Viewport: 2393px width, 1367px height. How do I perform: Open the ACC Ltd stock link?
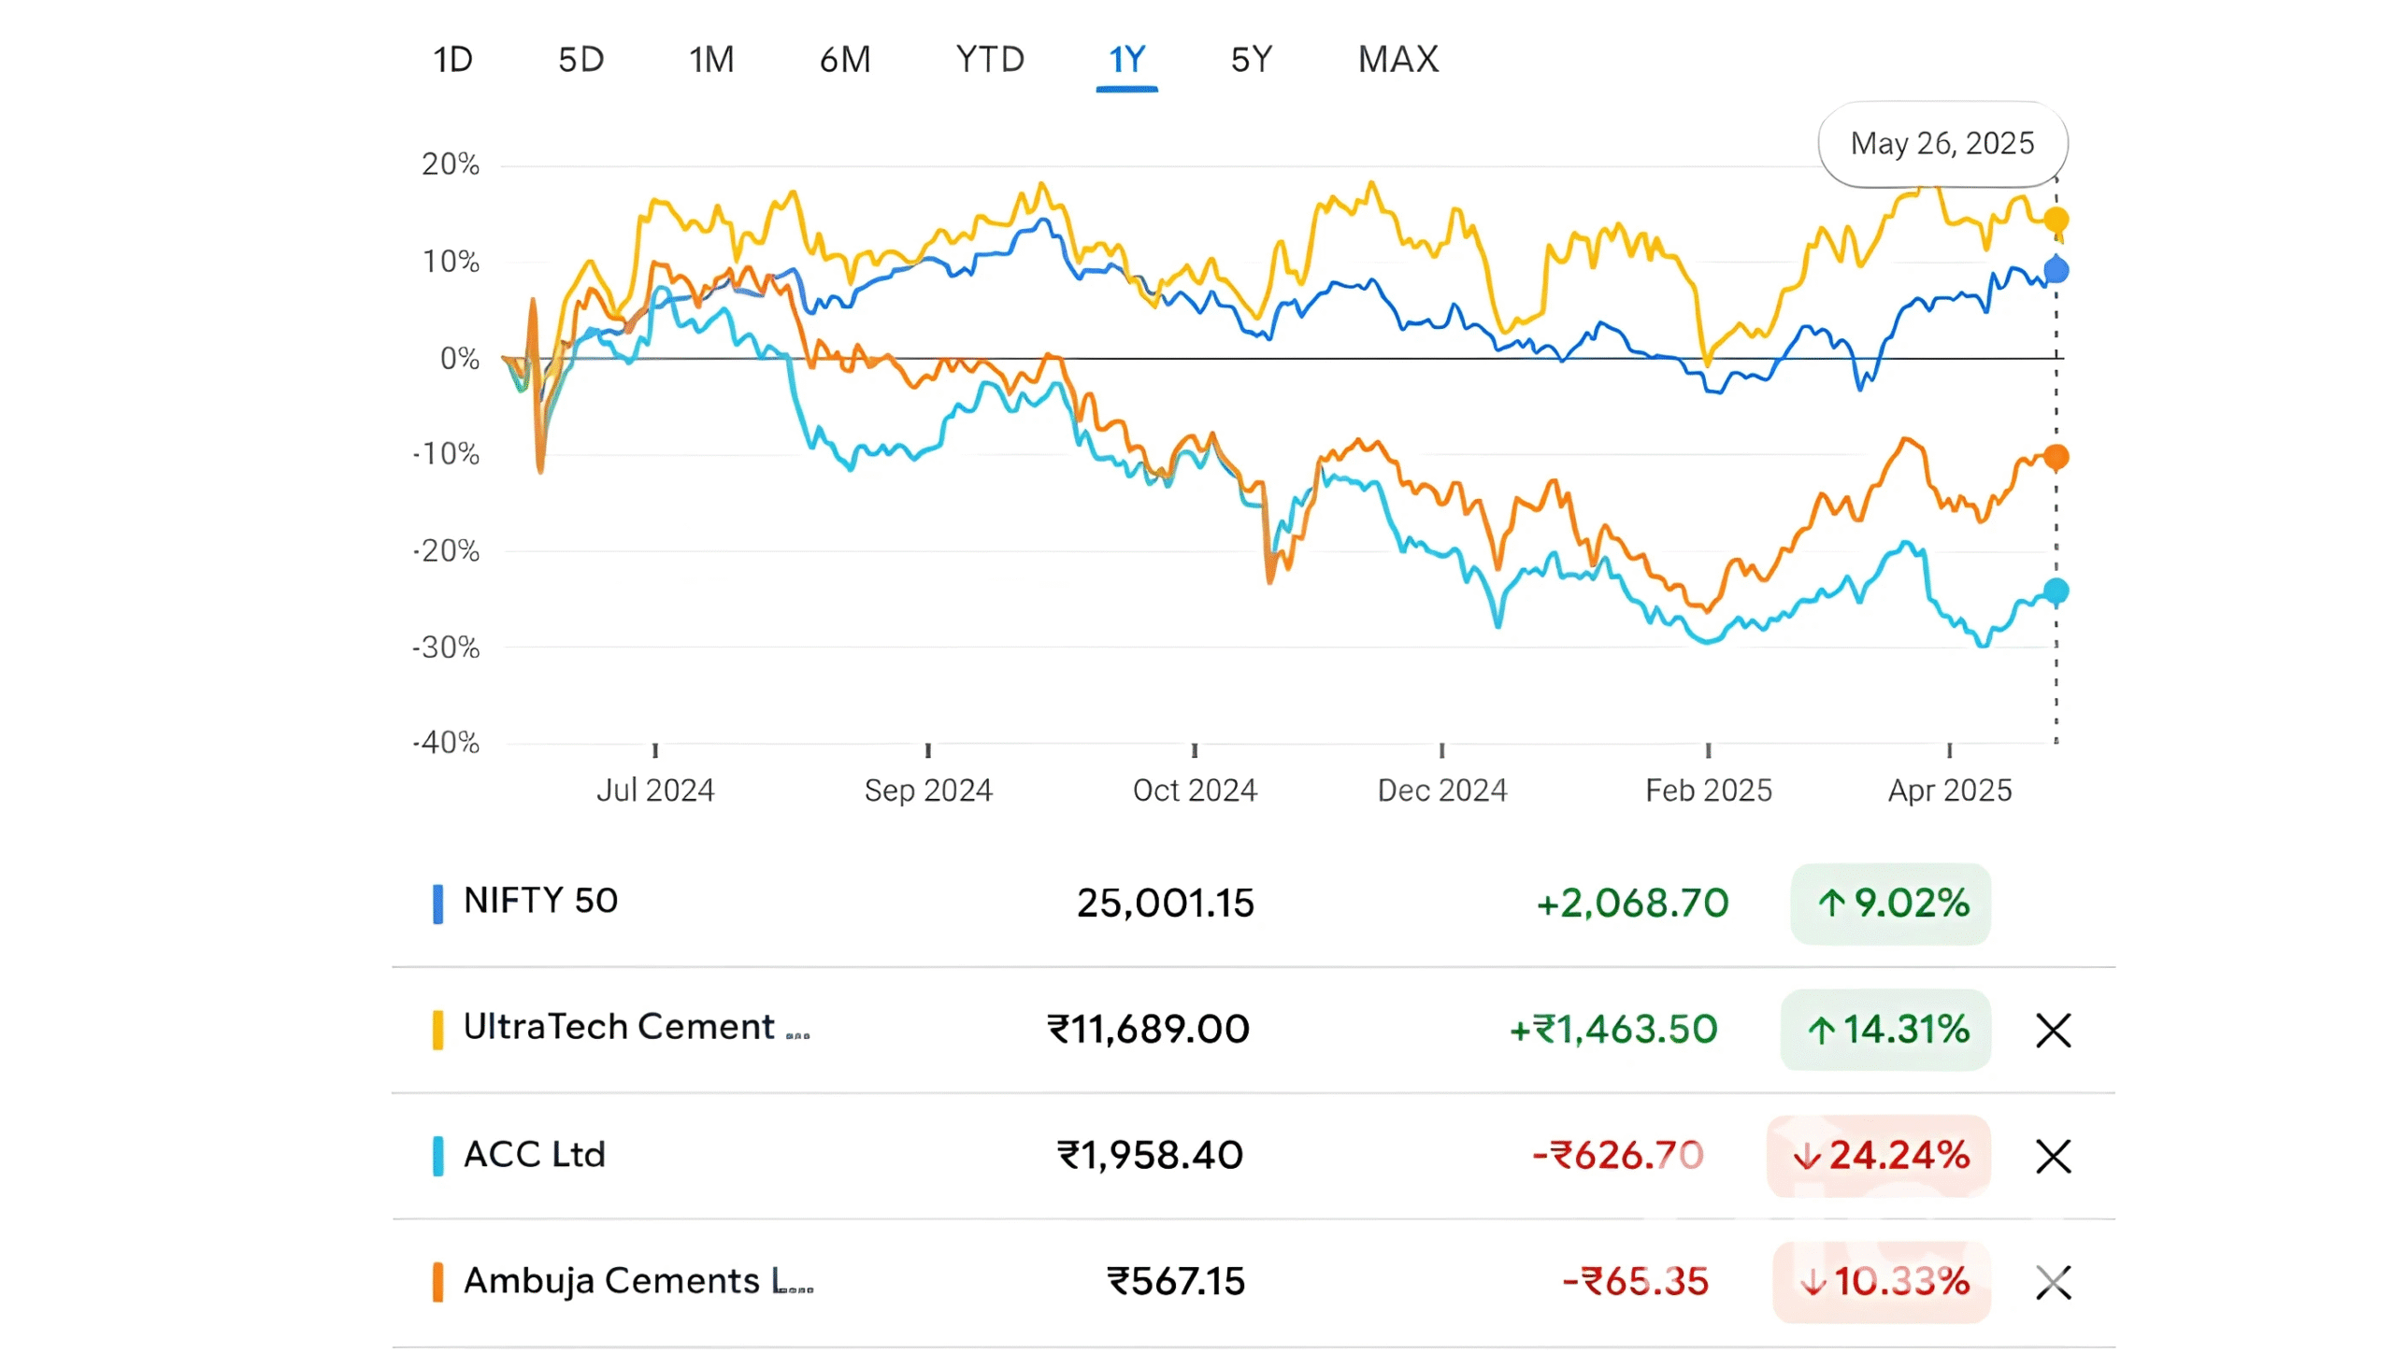[535, 1154]
